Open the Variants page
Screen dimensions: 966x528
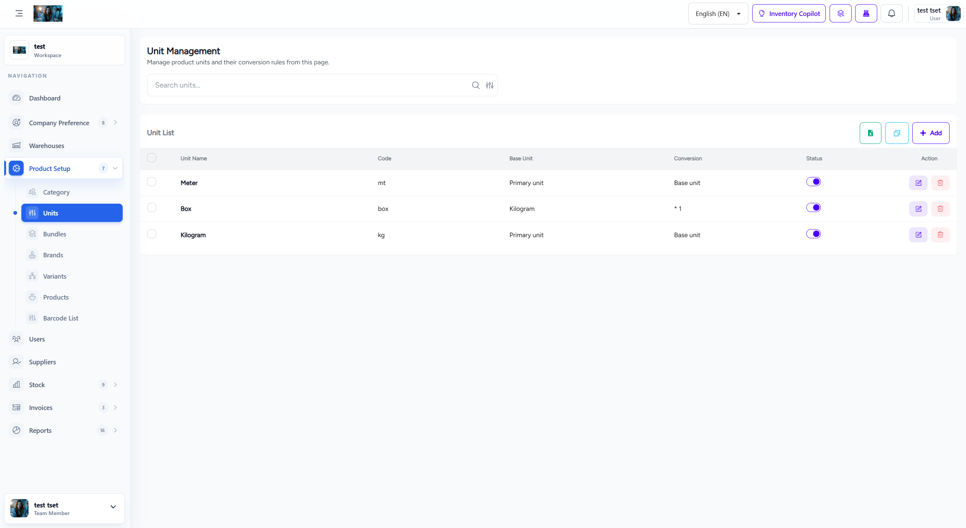[72, 276]
